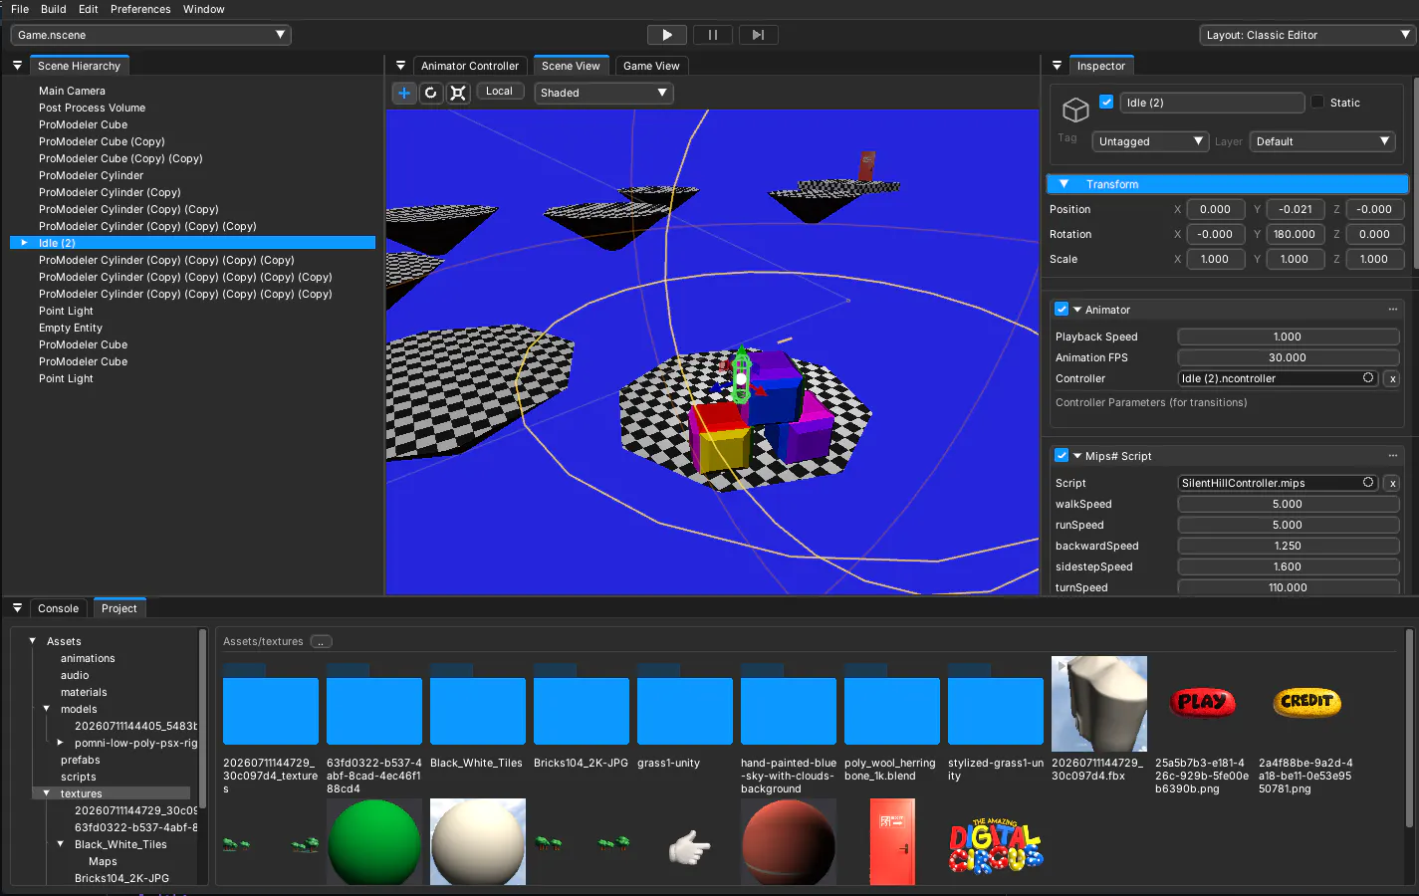This screenshot has height=896, width=1419.
Task: Adjust the Playback Speed value
Action: (1288, 336)
